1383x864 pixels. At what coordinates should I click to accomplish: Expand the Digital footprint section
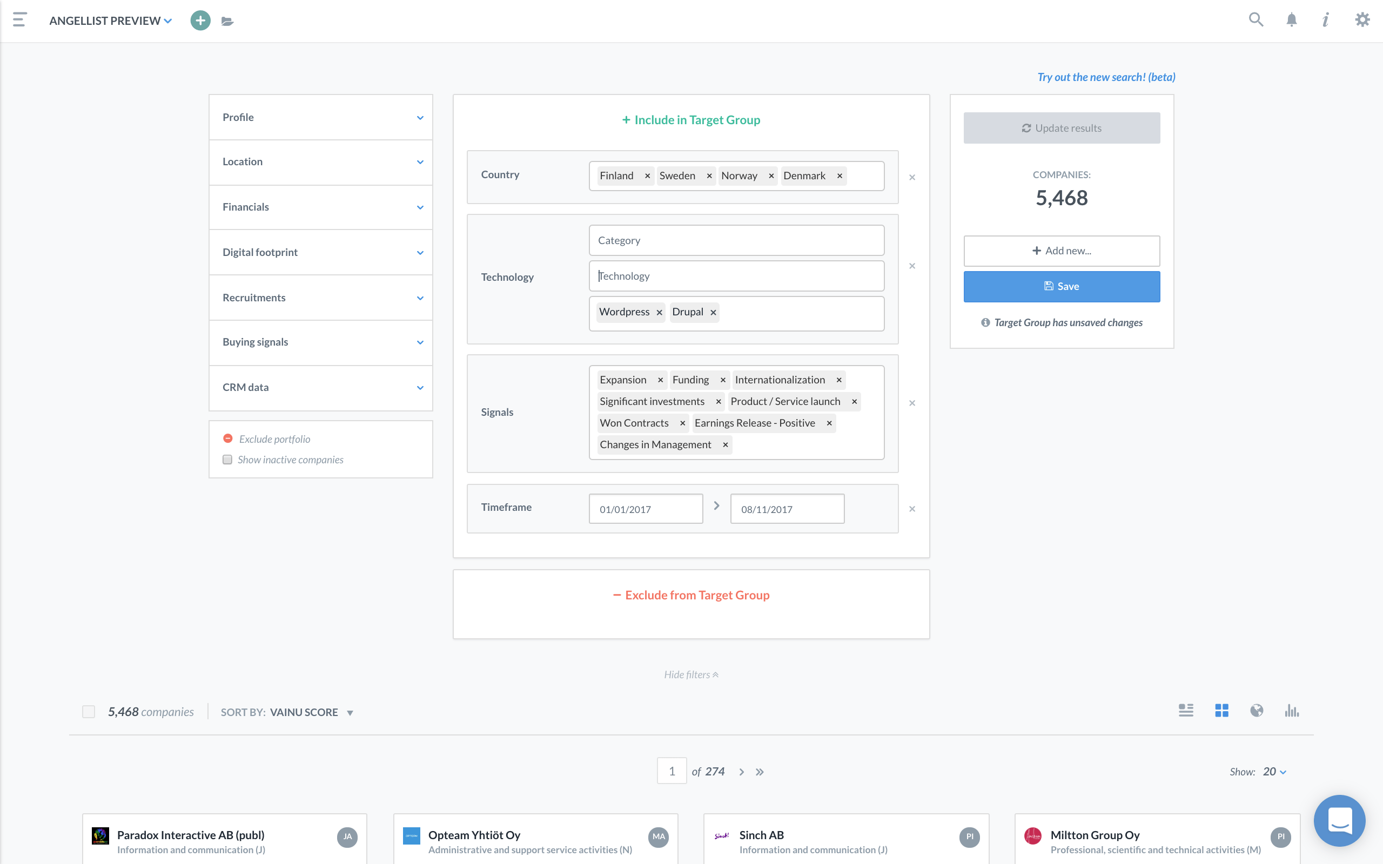(x=320, y=252)
